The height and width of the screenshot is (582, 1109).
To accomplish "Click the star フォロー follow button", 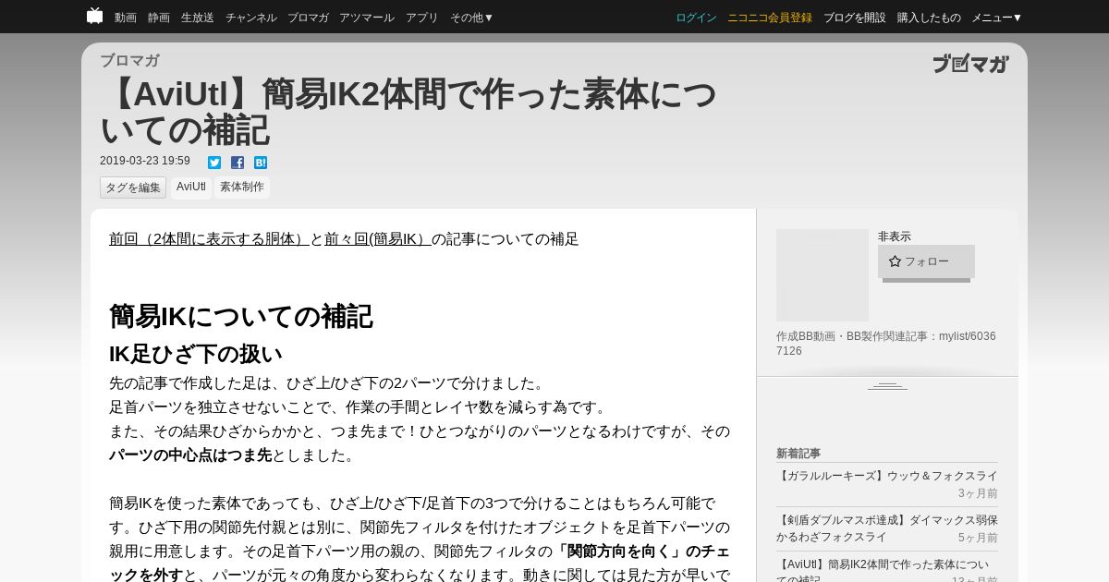I will tap(926, 261).
